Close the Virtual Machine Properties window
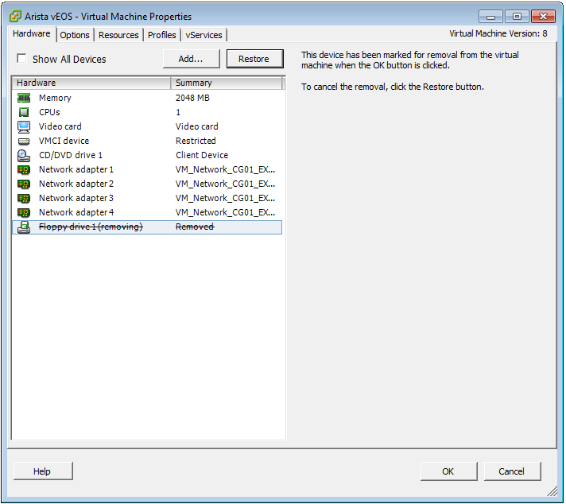Screen dimensions: 566x504 click(x=543, y=16)
